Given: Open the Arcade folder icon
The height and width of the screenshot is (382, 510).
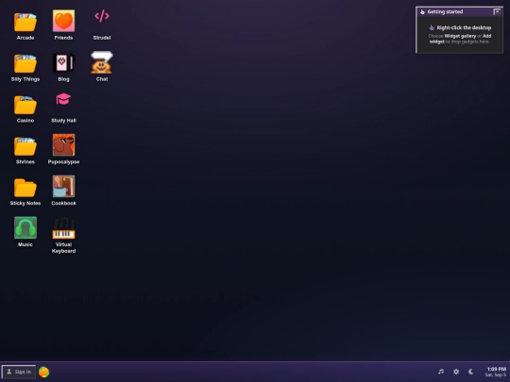Looking at the screenshot, I should pos(25,22).
